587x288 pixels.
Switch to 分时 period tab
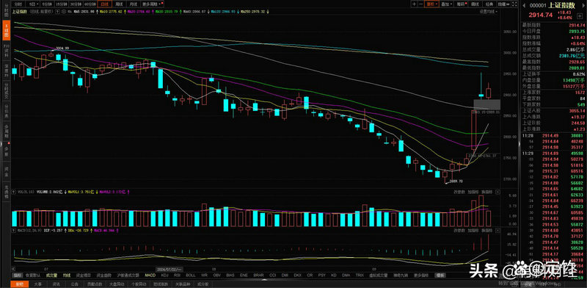18,4
